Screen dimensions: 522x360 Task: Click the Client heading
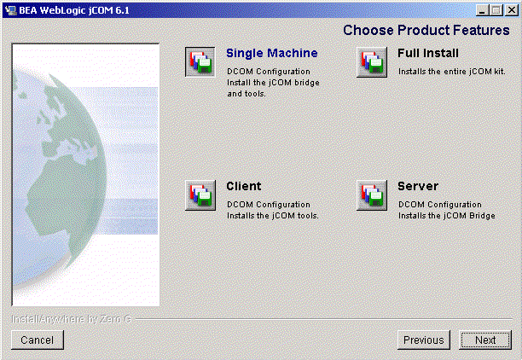tap(244, 186)
